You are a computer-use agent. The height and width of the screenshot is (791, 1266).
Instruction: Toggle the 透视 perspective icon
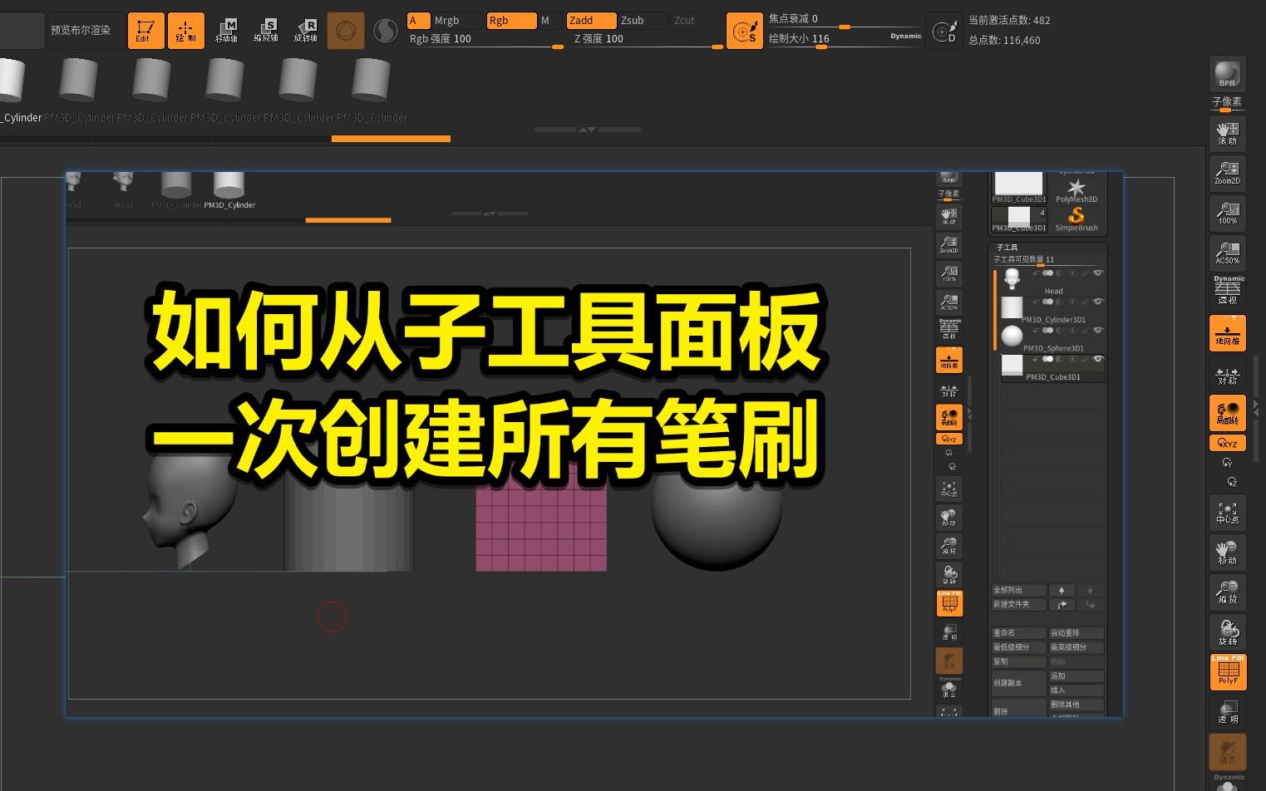[1228, 291]
